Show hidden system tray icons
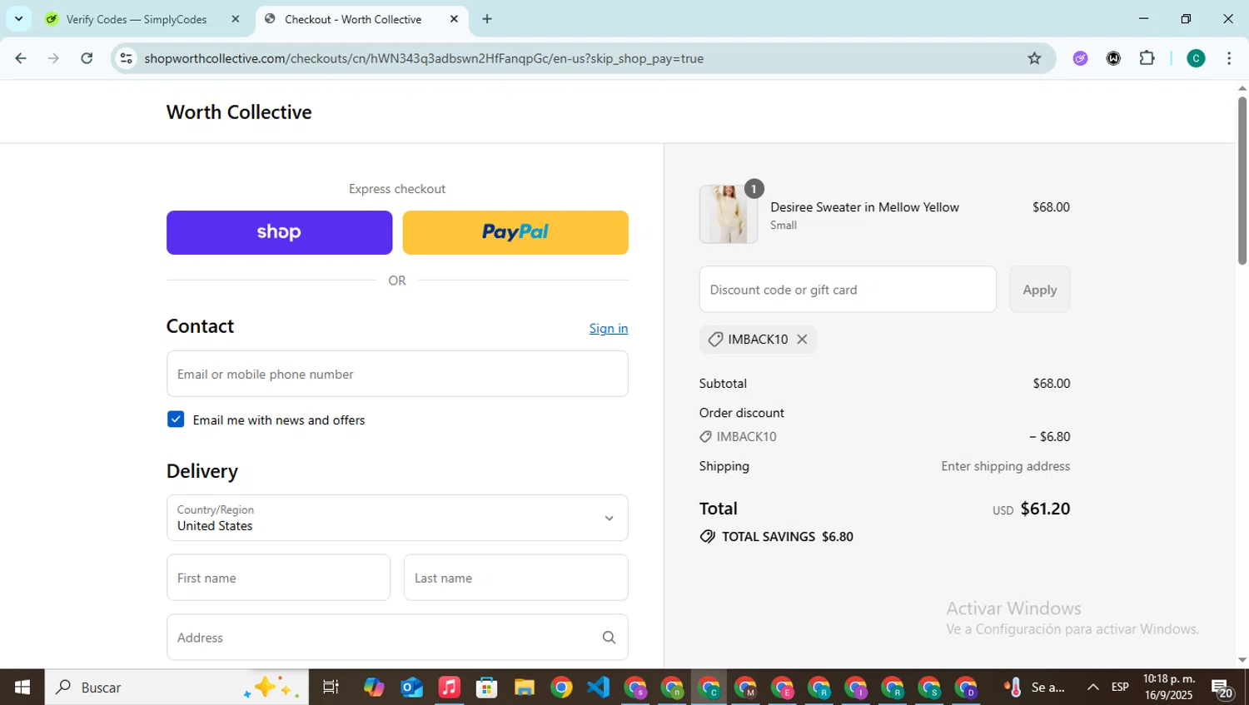The image size is (1249, 705). [1092, 688]
